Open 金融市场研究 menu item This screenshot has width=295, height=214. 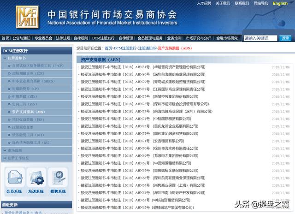(227, 38)
